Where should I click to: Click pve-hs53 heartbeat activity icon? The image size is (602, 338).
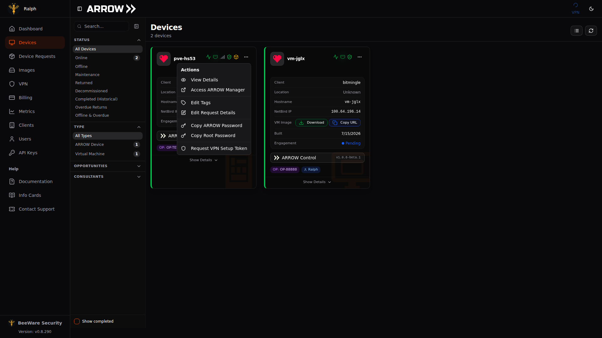[209, 57]
